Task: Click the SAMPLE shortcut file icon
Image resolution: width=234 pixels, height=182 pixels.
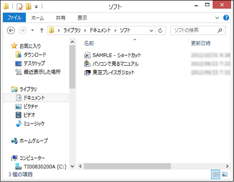Action: coord(88,55)
